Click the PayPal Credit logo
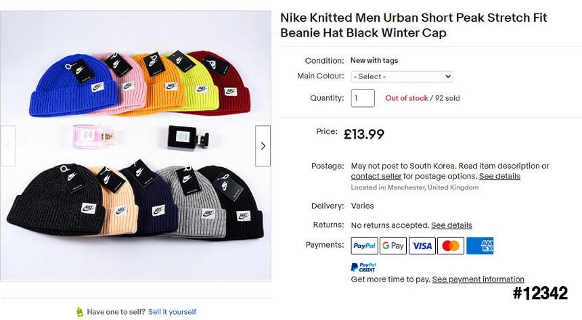 [x=363, y=267]
